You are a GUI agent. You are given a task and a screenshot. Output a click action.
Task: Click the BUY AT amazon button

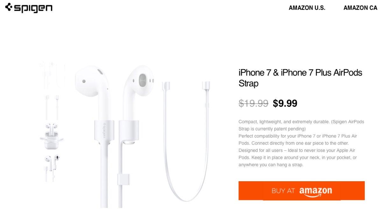point(301,191)
